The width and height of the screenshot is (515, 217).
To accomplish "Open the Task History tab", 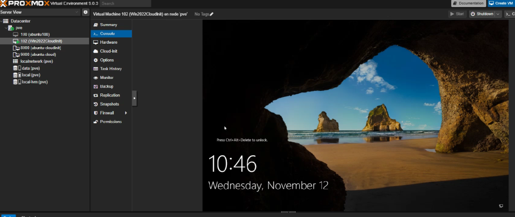I will (x=111, y=69).
